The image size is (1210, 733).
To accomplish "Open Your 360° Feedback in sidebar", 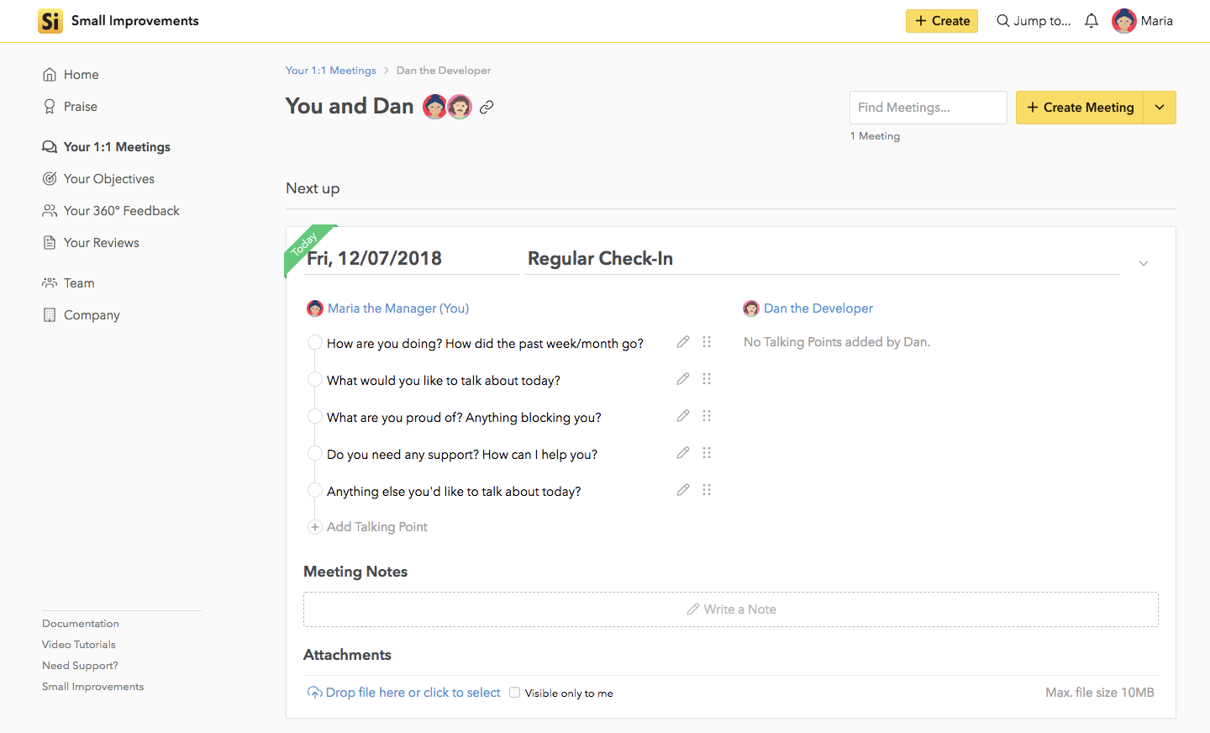I will click(111, 211).
